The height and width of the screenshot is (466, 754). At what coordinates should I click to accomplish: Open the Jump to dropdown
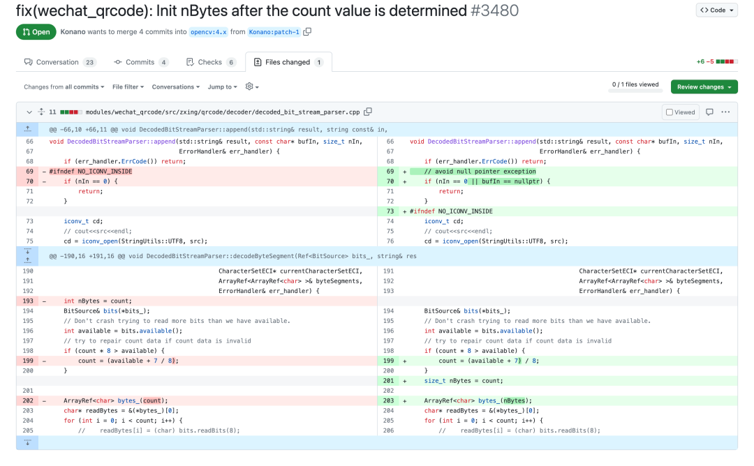click(x=222, y=87)
